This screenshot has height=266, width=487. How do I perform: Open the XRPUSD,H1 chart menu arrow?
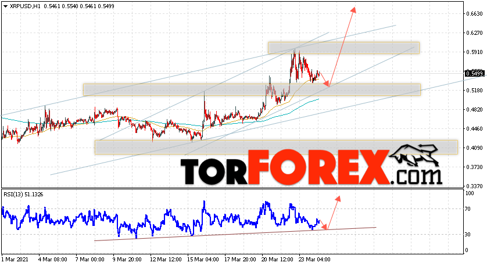click(5, 6)
